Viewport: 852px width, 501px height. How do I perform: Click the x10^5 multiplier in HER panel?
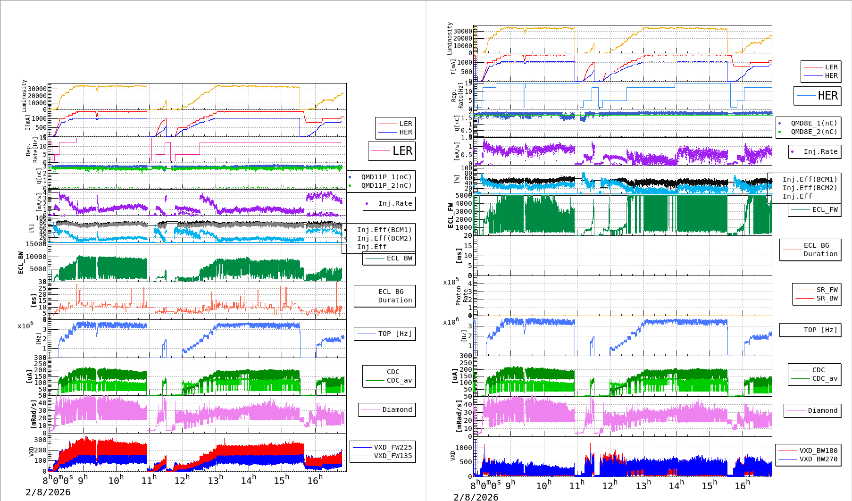point(451,281)
